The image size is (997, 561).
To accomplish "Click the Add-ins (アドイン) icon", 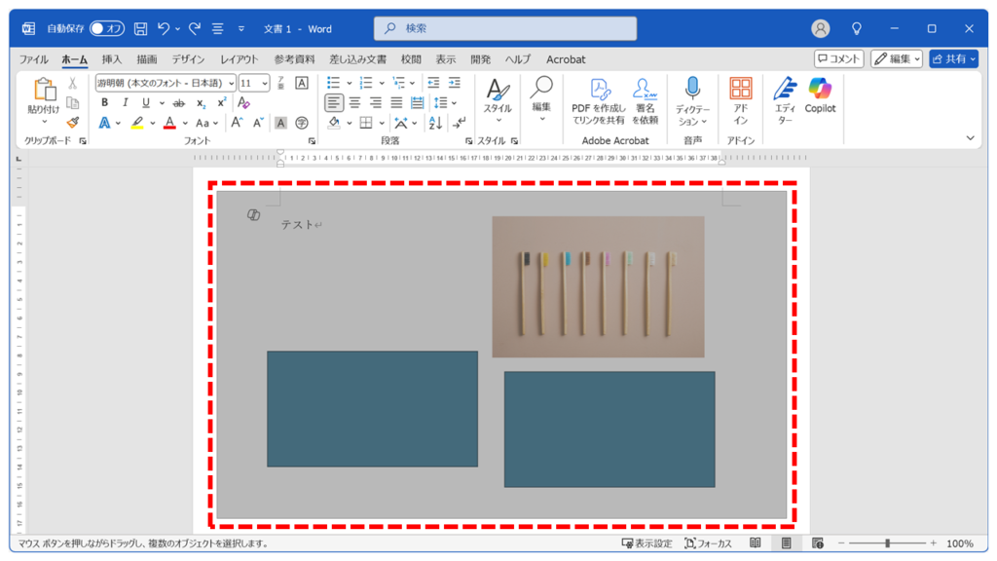I will pos(740,97).
